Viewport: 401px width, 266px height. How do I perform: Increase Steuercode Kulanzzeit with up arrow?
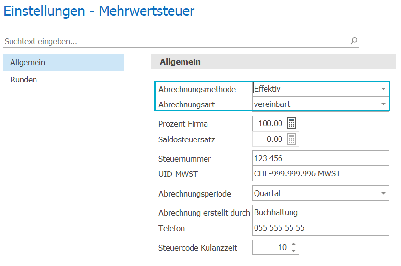tap(293, 244)
